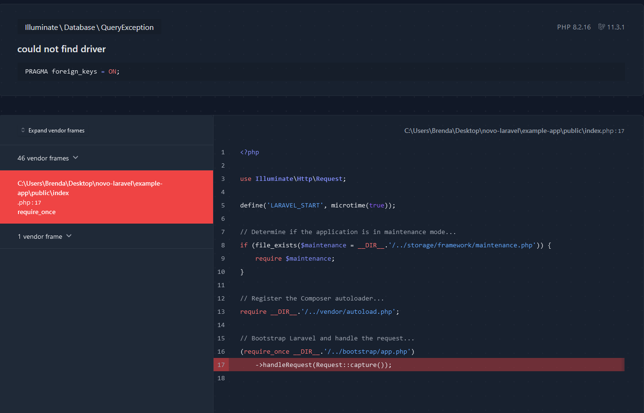Viewport: 644px width, 413px height.
Task: Select the highlighted index.php require_once frame
Action: tap(106, 197)
